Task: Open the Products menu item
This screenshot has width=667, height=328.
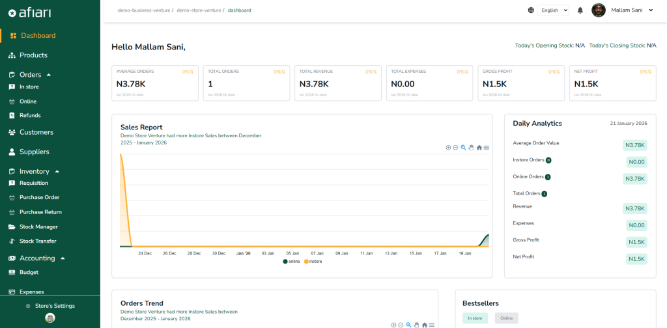Action: tap(33, 55)
